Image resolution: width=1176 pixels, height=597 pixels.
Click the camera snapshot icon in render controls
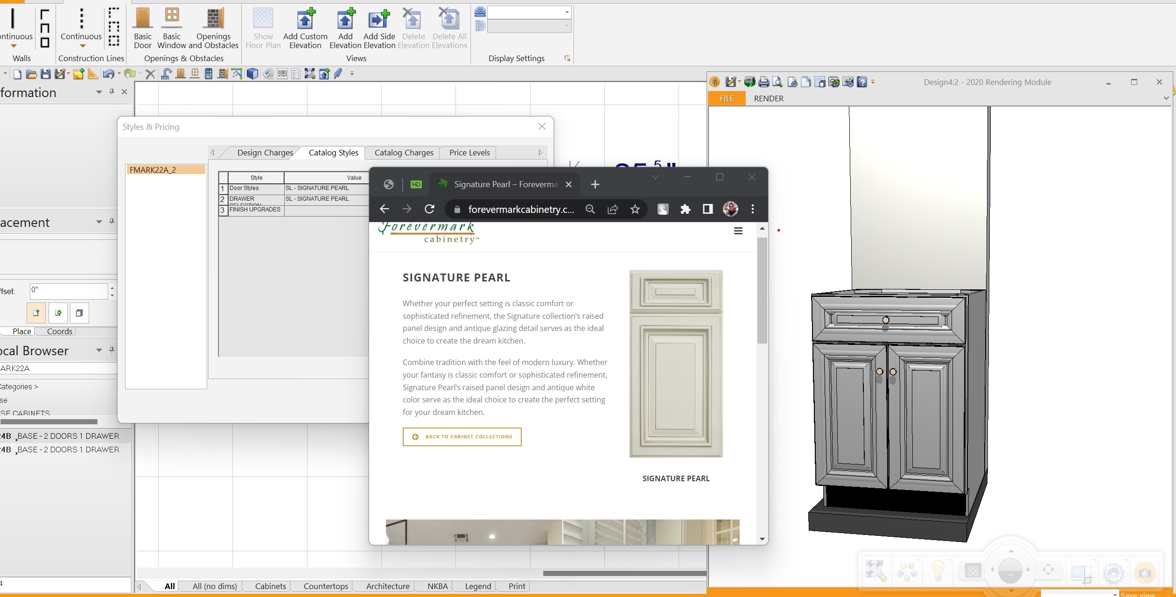tap(1144, 572)
